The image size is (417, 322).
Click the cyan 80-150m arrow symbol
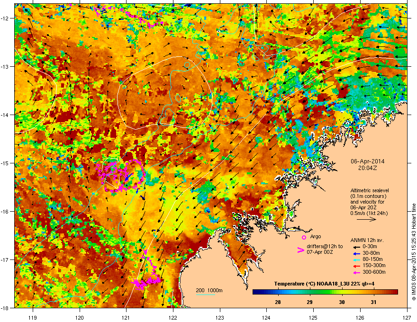pos(356,259)
